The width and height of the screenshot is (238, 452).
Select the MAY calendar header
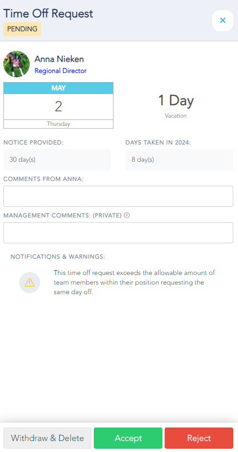[x=58, y=88]
